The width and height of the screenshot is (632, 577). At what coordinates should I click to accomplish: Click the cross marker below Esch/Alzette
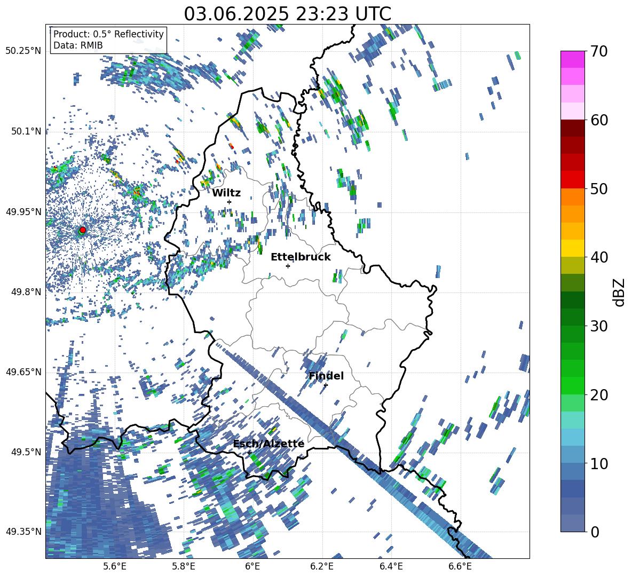tap(249, 453)
